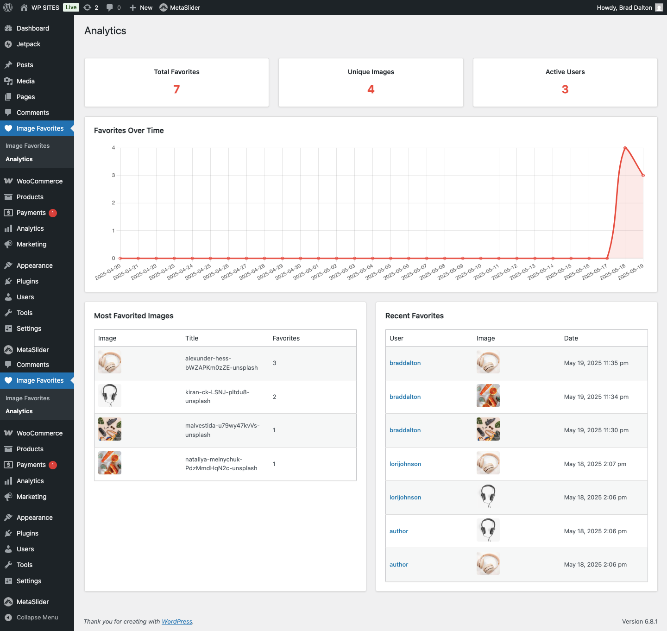
Task: Go to the WooCommerce menu
Action: click(x=39, y=181)
